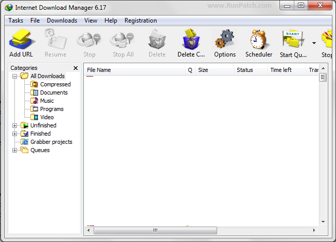Click the vertical scrollbar thumb
The height and width of the screenshot is (242, 336).
click(x=323, y=77)
